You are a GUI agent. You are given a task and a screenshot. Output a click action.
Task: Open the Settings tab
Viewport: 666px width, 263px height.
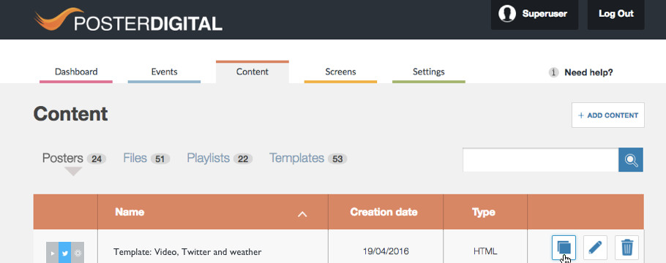click(x=429, y=72)
